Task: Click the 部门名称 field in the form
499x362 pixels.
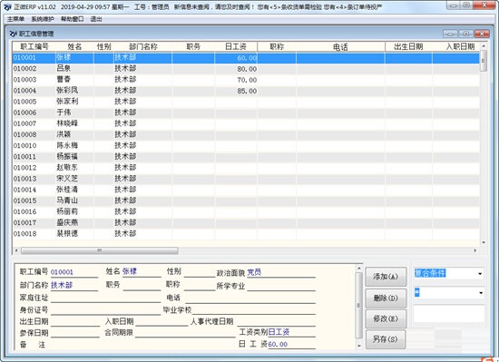Action: coord(74,285)
